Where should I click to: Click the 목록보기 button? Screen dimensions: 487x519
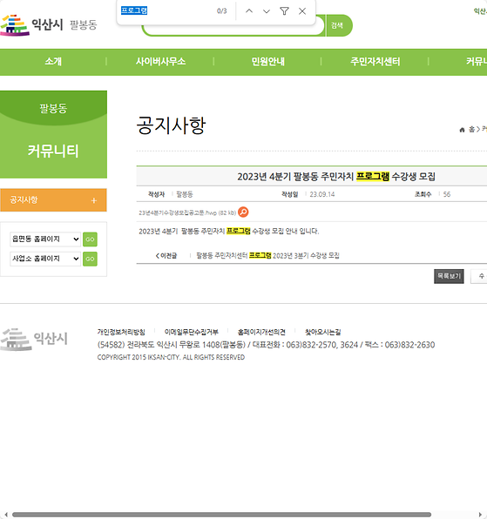coord(449,276)
